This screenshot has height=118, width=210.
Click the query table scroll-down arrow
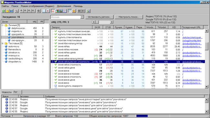[207, 87]
